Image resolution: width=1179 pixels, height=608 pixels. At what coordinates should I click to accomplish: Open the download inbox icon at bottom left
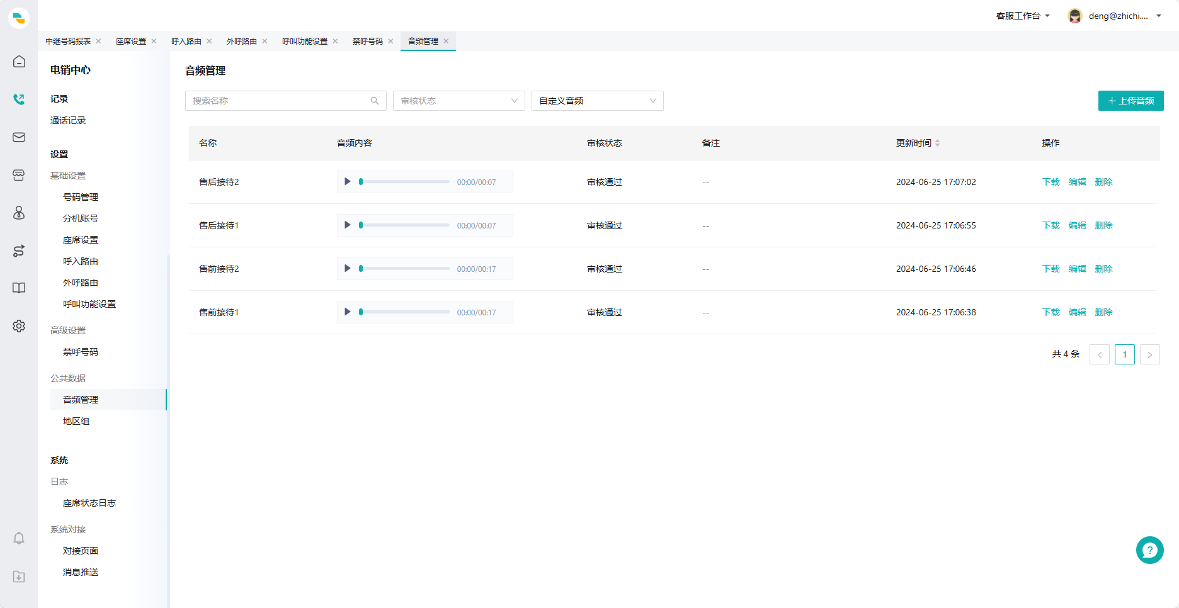click(19, 577)
